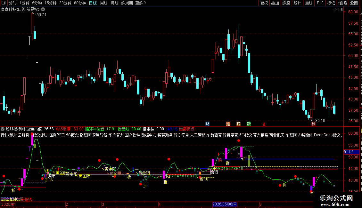The width and height of the screenshot is (362, 208).
Task: Switch to the 月线 monthly chart
Action: point(114,3)
